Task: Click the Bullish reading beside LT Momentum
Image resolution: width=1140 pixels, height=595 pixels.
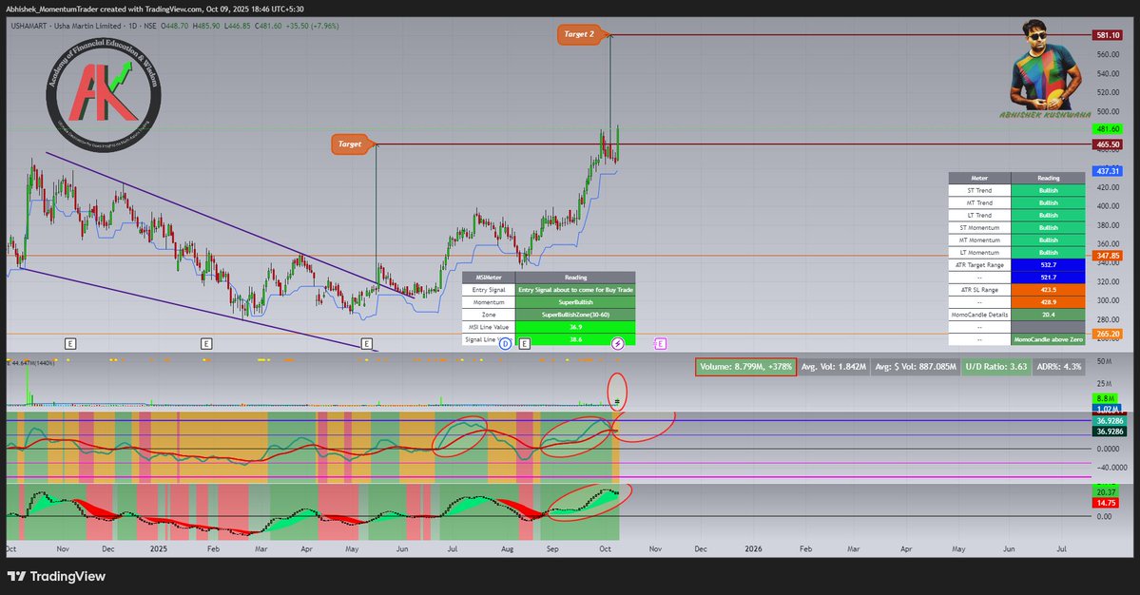Action: click(x=1048, y=252)
